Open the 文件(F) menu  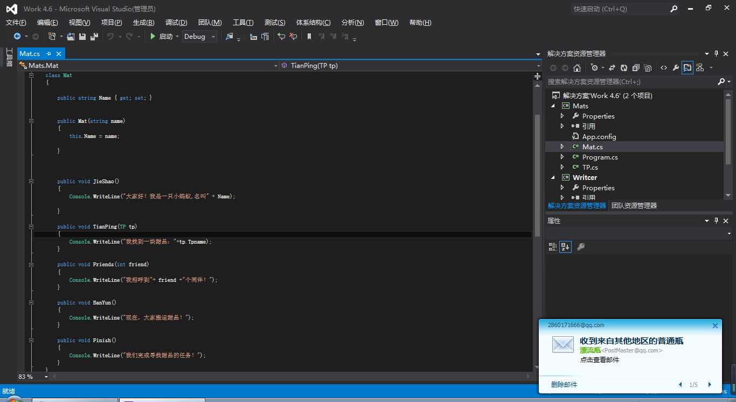pos(16,22)
